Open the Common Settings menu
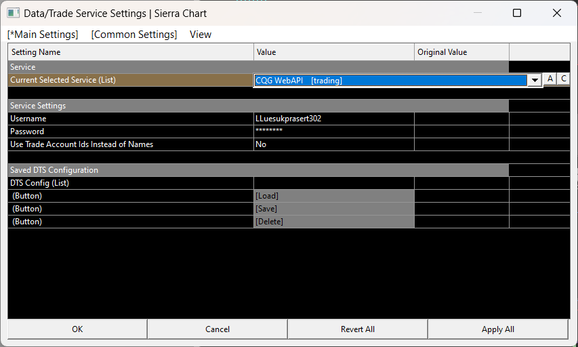This screenshot has width=578, height=347. pos(134,35)
